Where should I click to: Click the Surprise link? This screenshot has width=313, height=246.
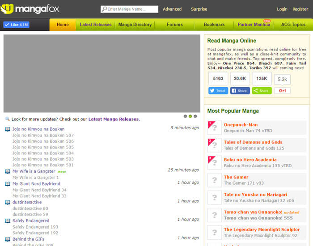199,9
